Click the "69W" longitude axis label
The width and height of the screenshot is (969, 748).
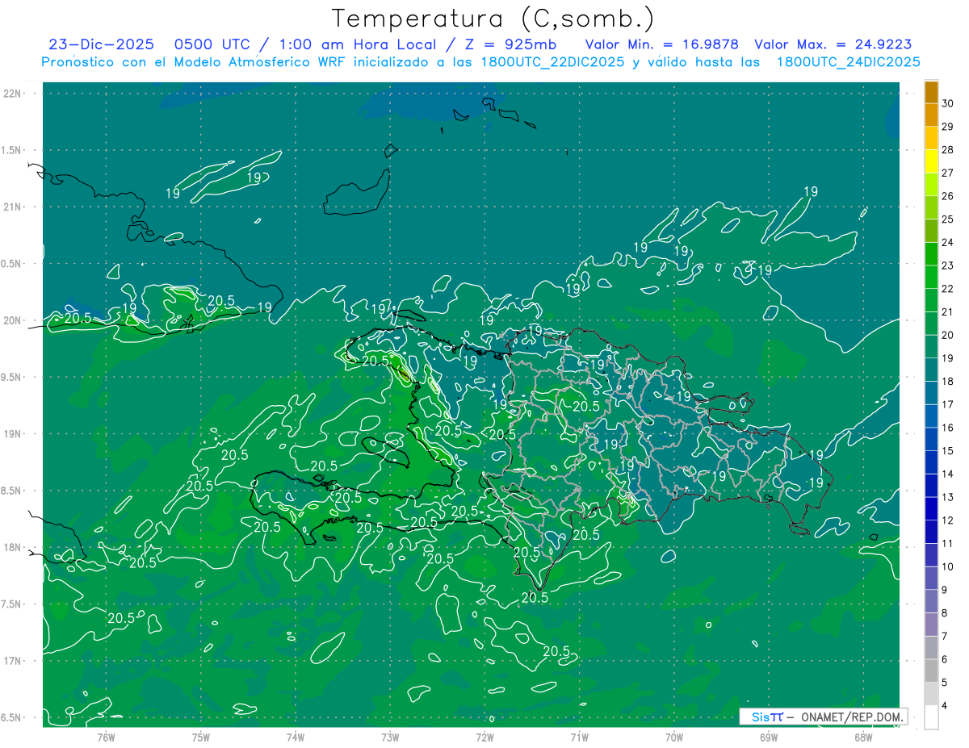point(769,737)
